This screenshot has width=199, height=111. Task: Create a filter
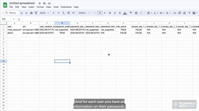pos(189,13)
